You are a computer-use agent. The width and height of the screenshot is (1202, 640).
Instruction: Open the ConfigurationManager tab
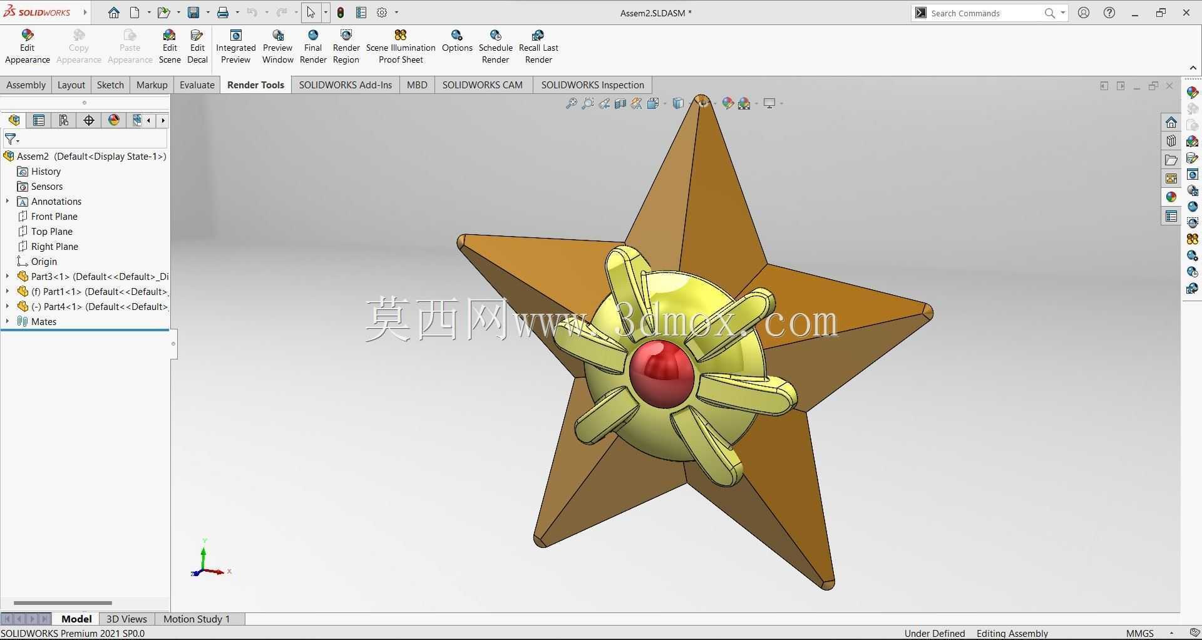[64, 120]
